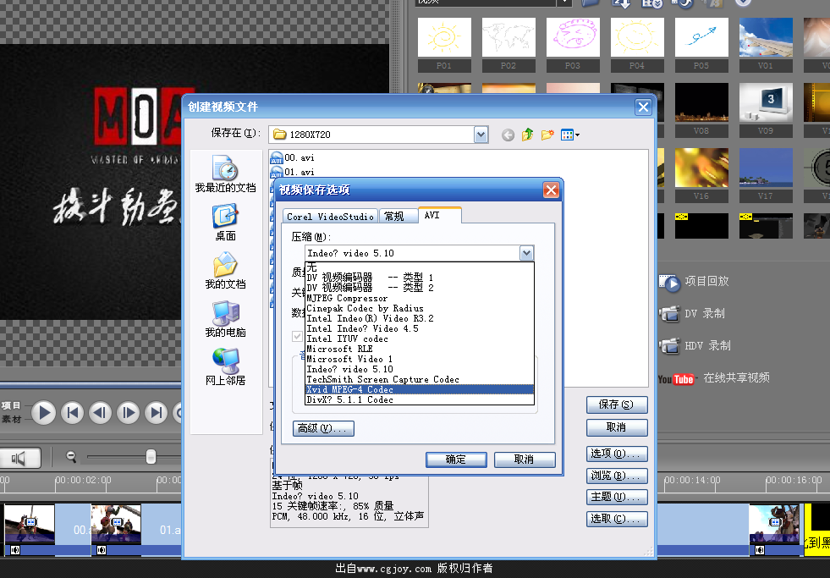Choose 无 in the compression list
Screen dimensions: 830x578
pos(420,267)
